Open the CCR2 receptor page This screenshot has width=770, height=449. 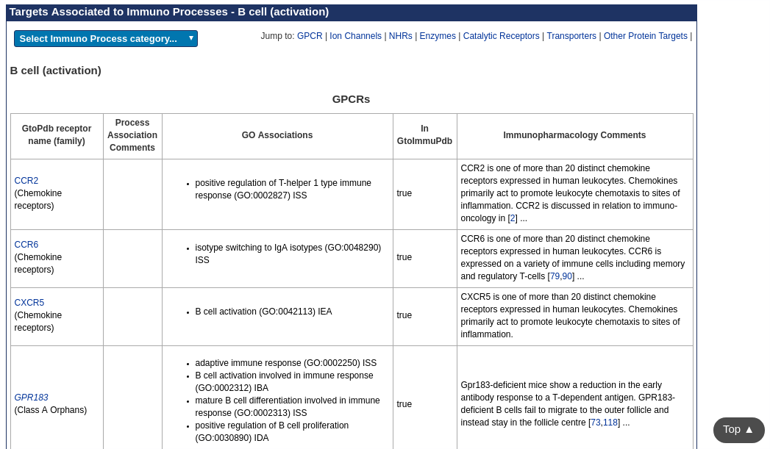click(x=26, y=181)
